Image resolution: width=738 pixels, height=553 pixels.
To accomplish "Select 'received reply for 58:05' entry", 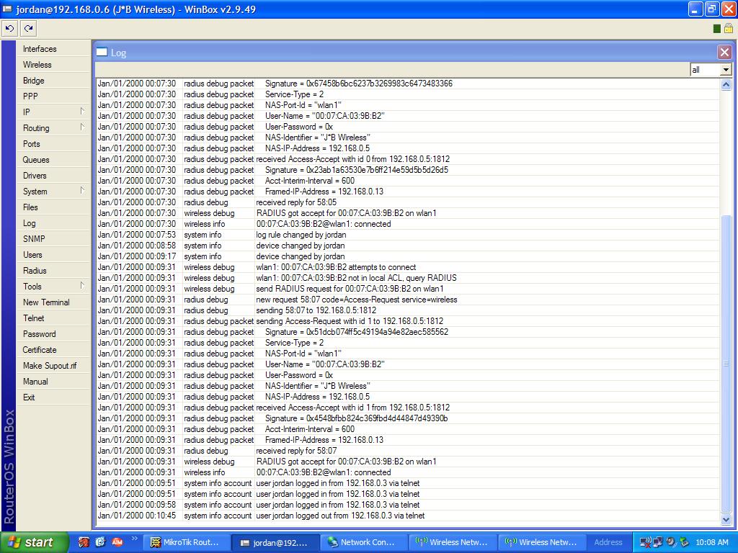I will [408, 202].
